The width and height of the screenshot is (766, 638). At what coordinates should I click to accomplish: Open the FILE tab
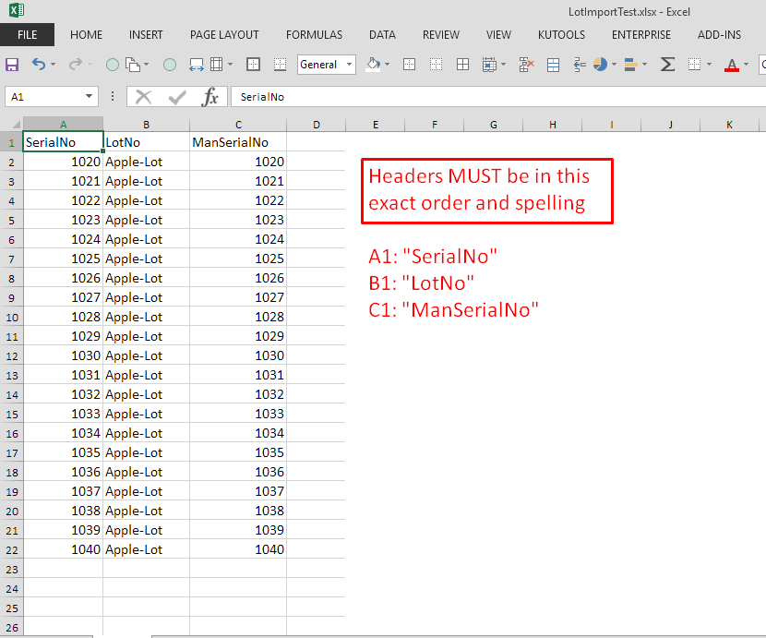pos(27,35)
